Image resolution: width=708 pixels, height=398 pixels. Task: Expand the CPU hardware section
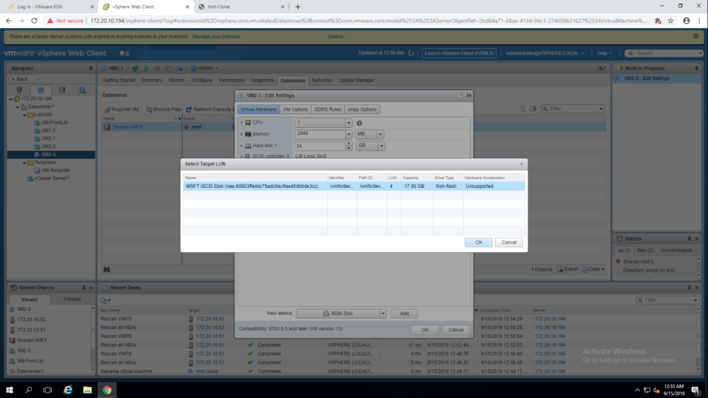pyautogui.click(x=241, y=123)
